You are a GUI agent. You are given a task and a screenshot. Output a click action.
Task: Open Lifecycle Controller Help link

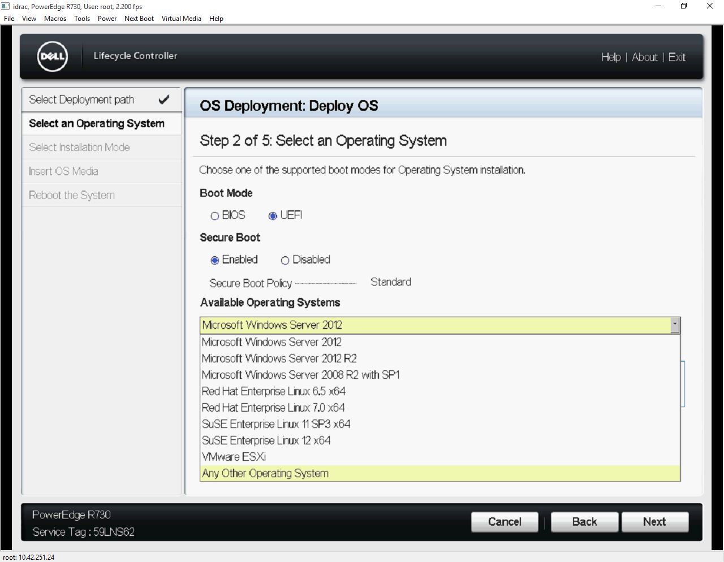[611, 57]
